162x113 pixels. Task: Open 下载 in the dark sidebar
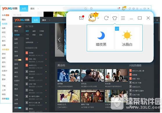pos(16,95)
